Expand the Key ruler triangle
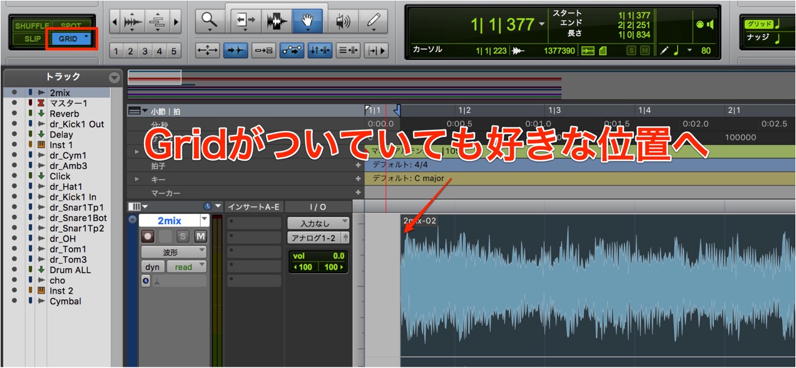The image size is (796, 368). [137, 179]
